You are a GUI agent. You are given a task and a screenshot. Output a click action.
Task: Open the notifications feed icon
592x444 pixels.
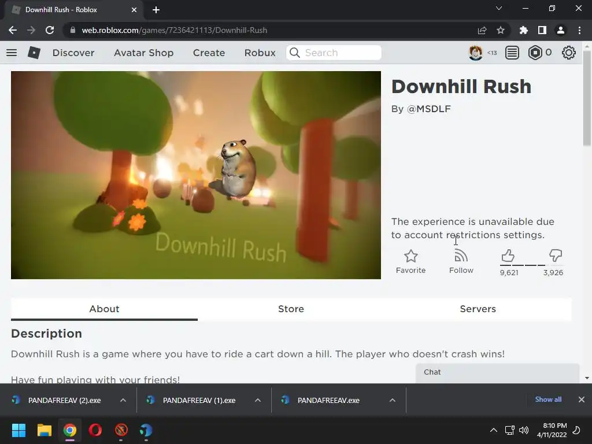(x=512, y=53)
